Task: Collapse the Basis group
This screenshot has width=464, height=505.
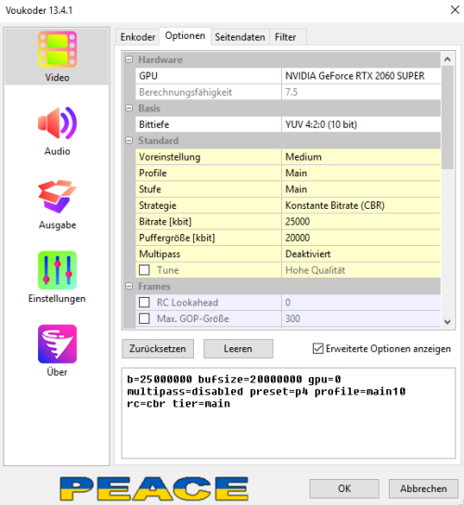Action: click(129, 108)
